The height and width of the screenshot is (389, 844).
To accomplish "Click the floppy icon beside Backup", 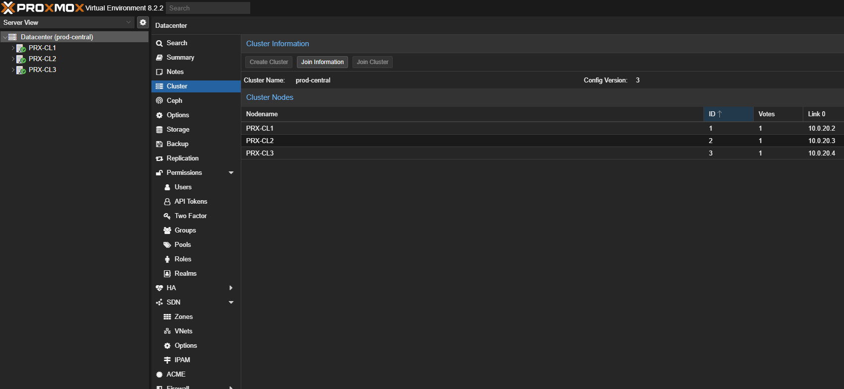I will coord(159,144).
